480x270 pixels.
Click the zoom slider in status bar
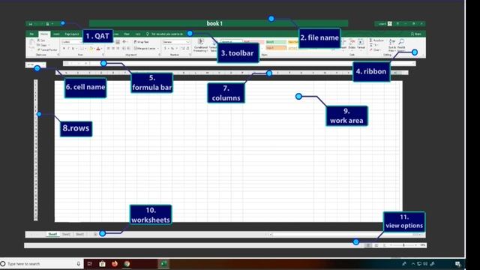[403, 245]
